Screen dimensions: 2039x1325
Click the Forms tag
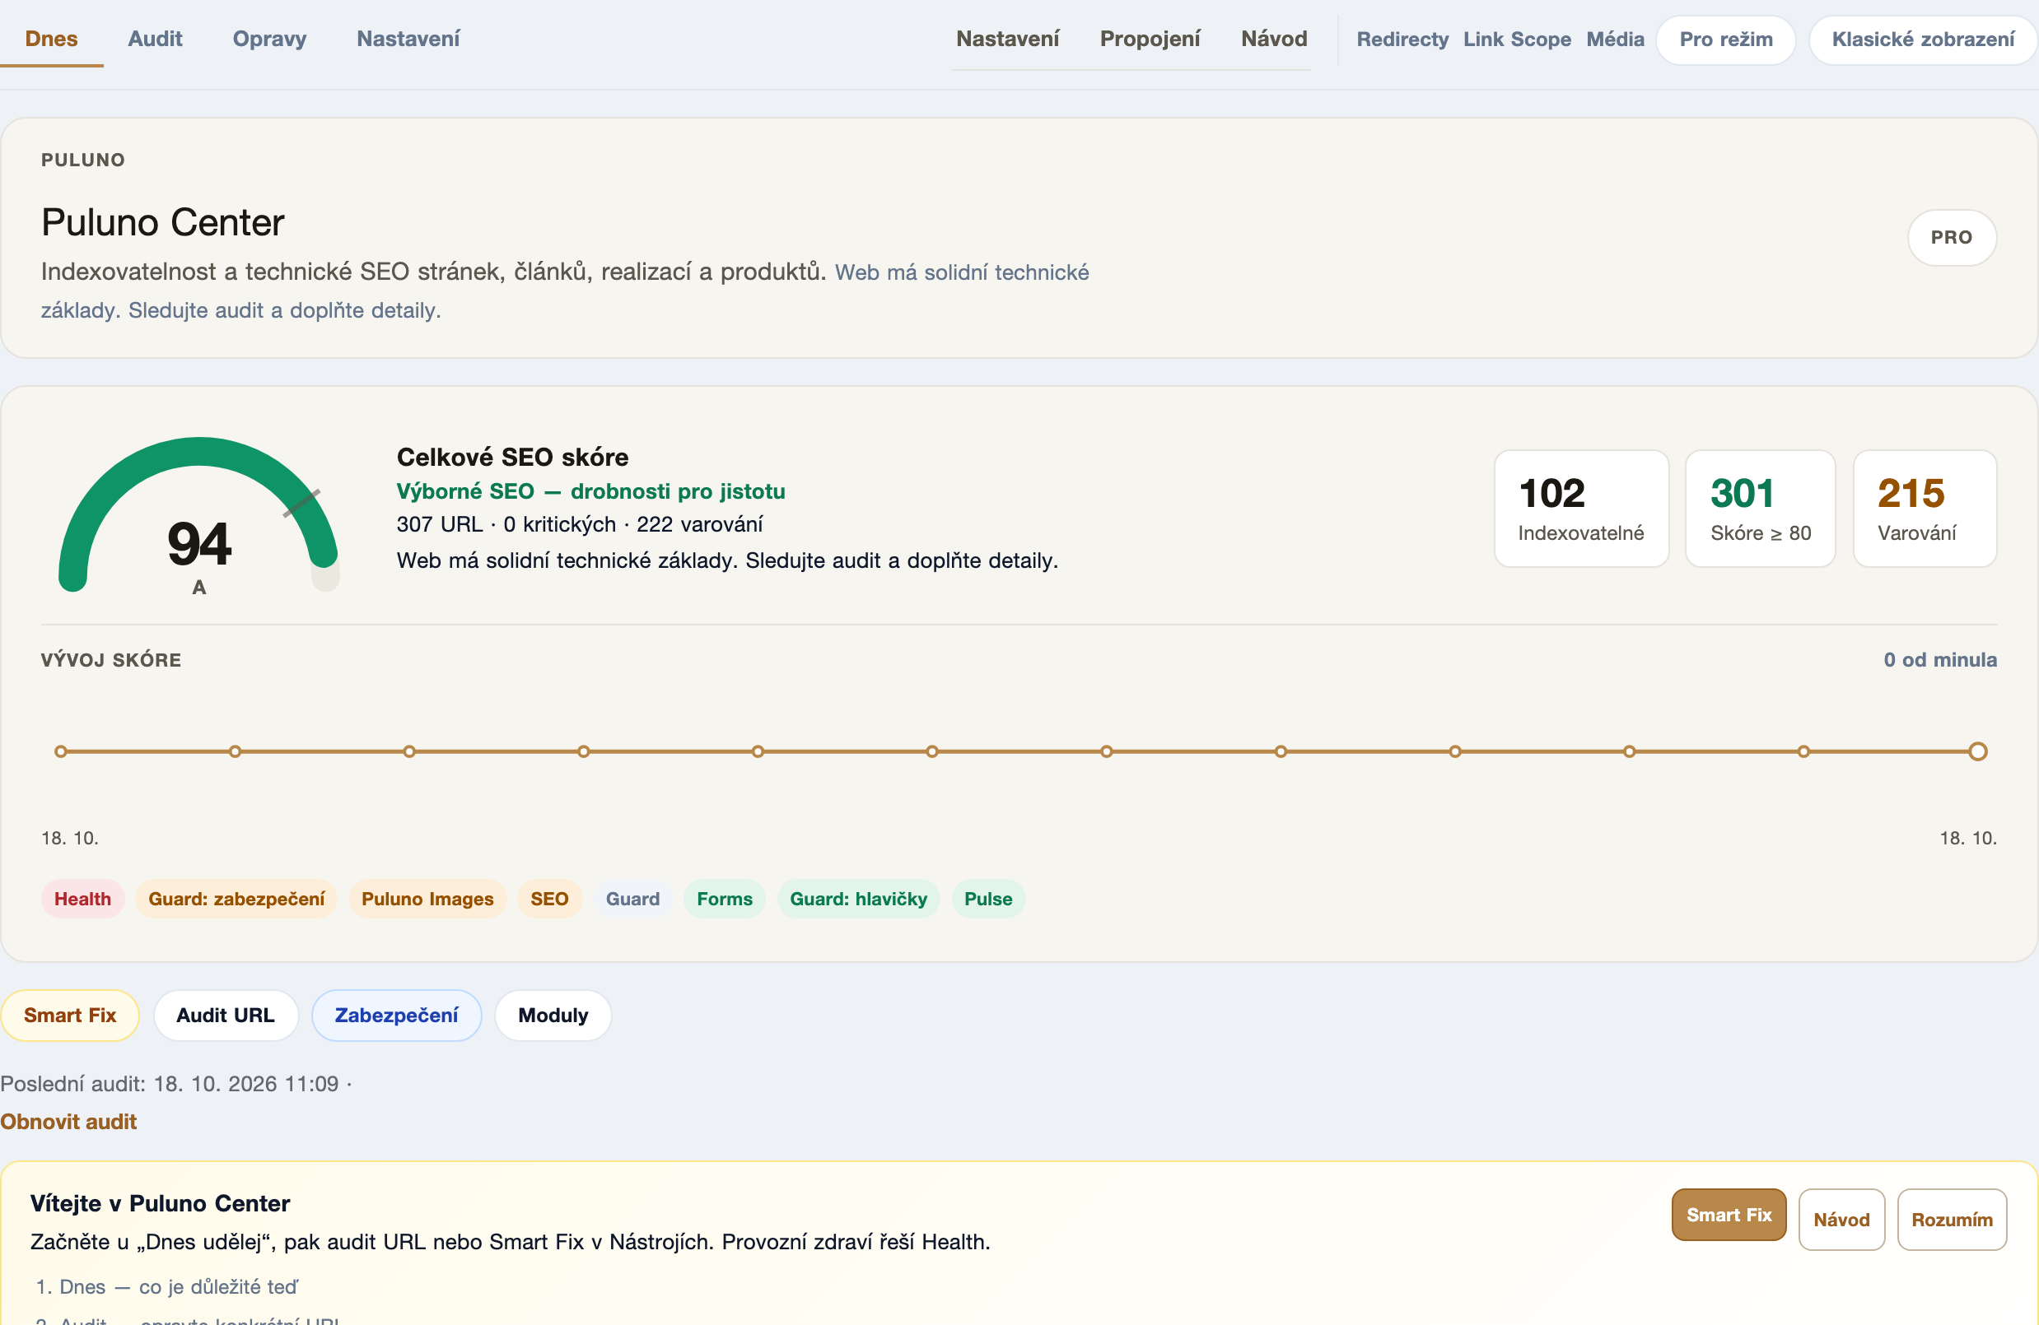pyautogui.click(x=725, y=899)
